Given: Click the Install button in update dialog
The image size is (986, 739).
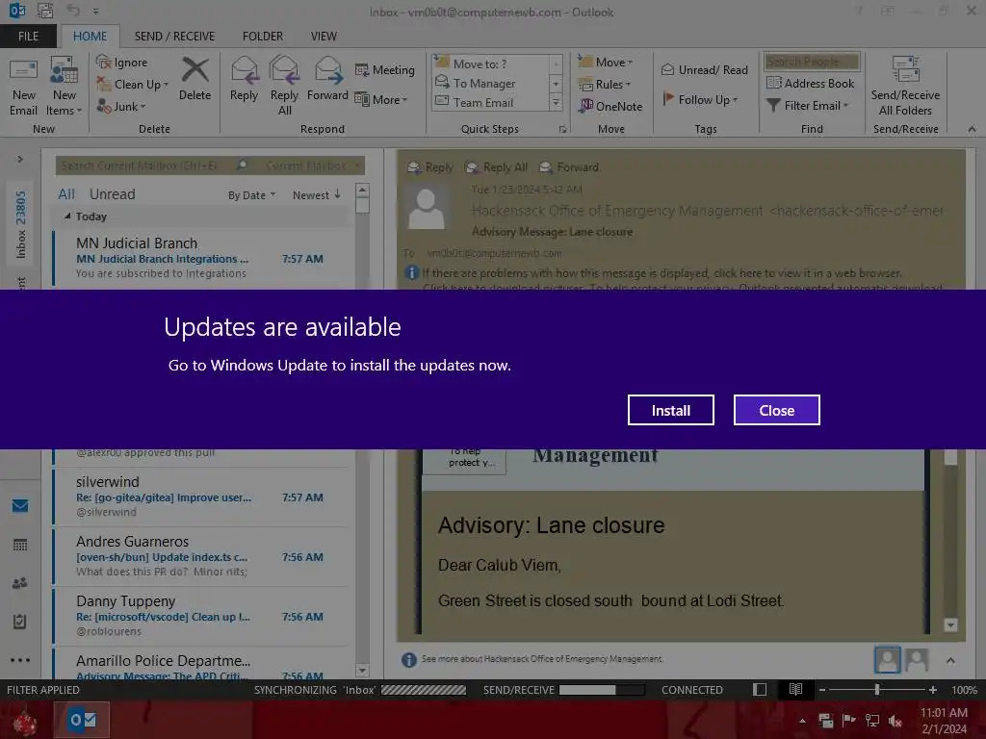Looking at the screenshot, I should click(x=670, y=410).
